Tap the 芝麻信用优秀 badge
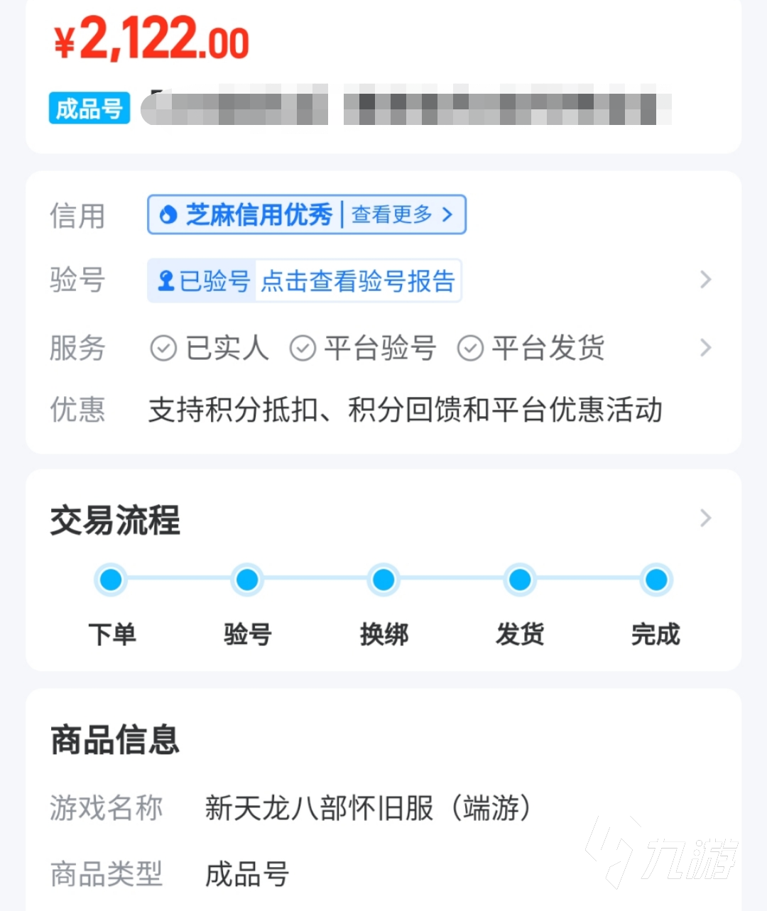767x911 pixels. pyautogui.click(x=259, y=214)
